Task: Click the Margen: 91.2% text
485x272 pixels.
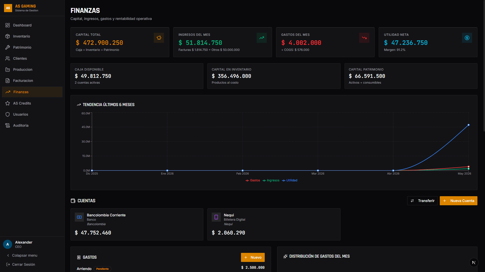Action: point(395,50)
